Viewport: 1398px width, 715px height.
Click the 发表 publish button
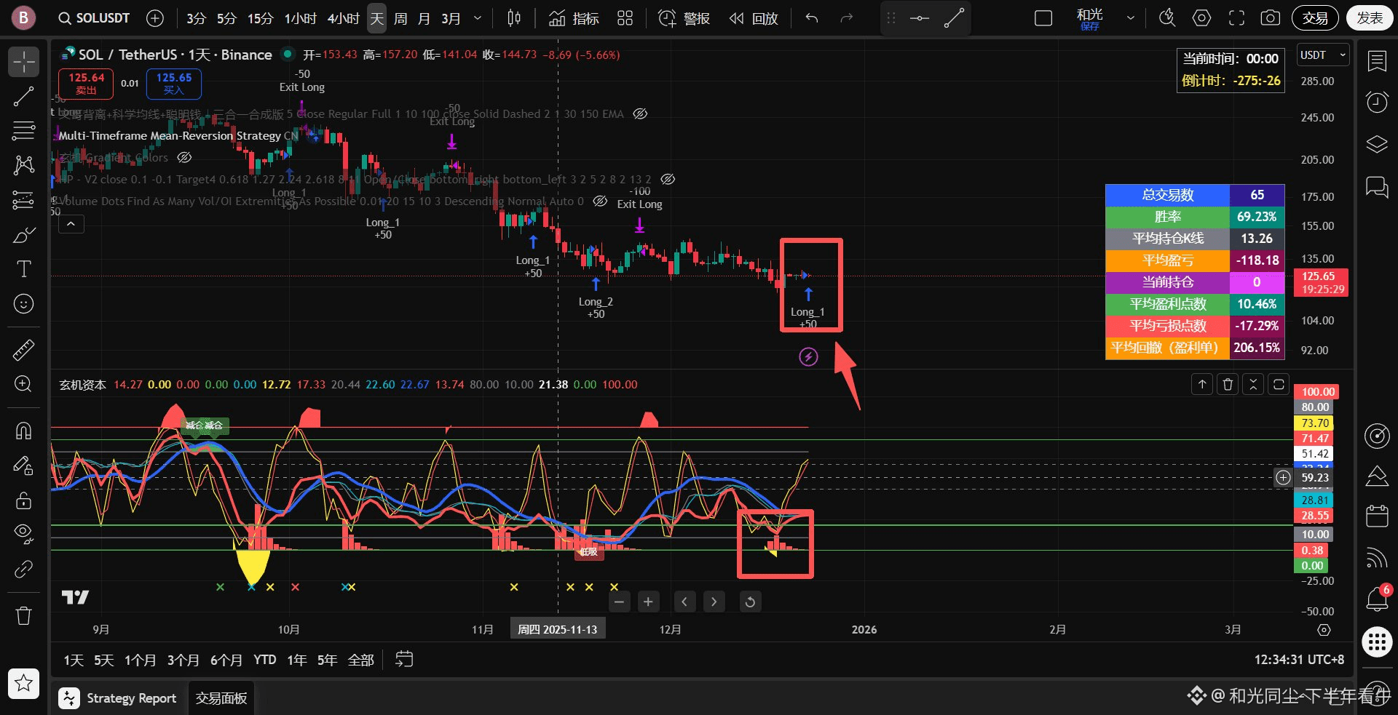pyautogui.click(x=1370, y=18)
